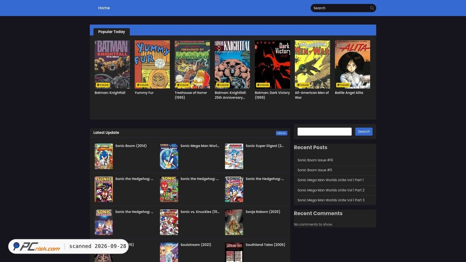Open the Home menu item
Viewport: 466px width, 262px height.
click(104, 8)
